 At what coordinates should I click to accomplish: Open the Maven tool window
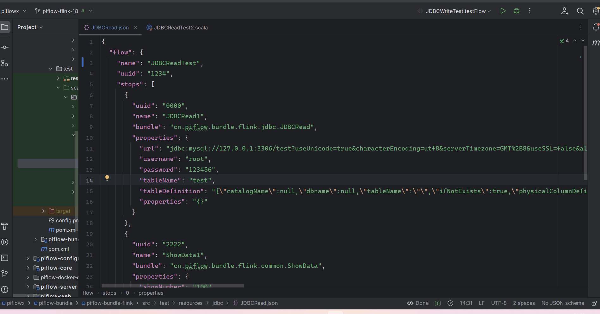tap(596, 43)
